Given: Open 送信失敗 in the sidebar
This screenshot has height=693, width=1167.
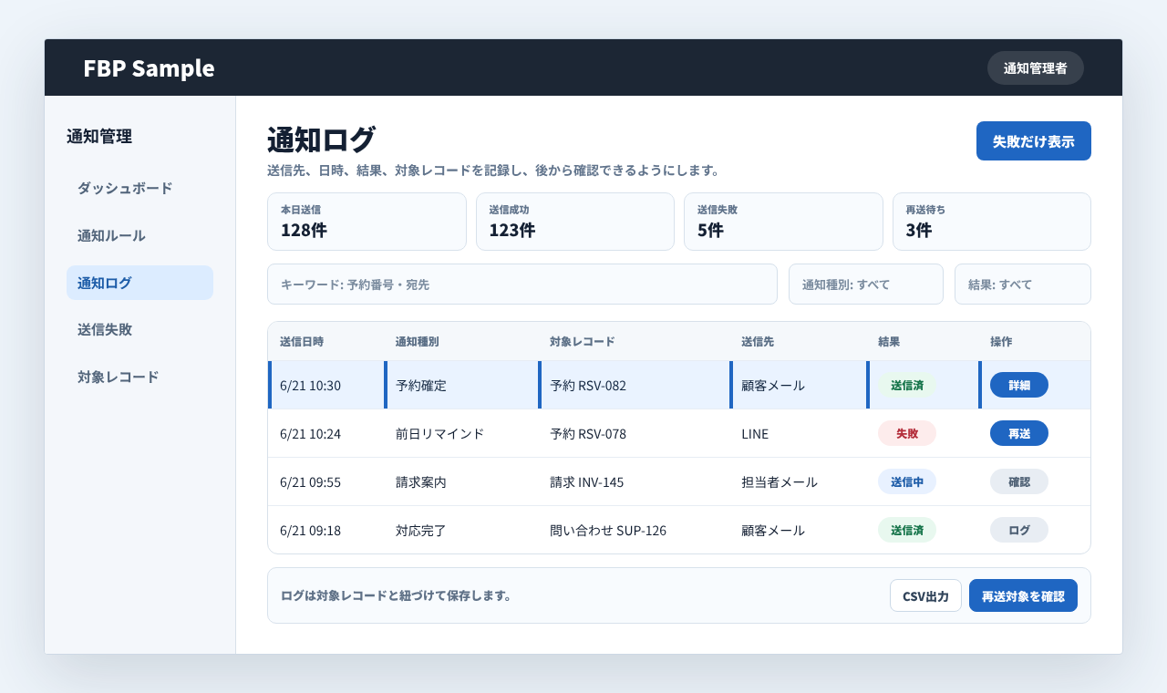Looking at the screenshot, I should pos(139,329).
